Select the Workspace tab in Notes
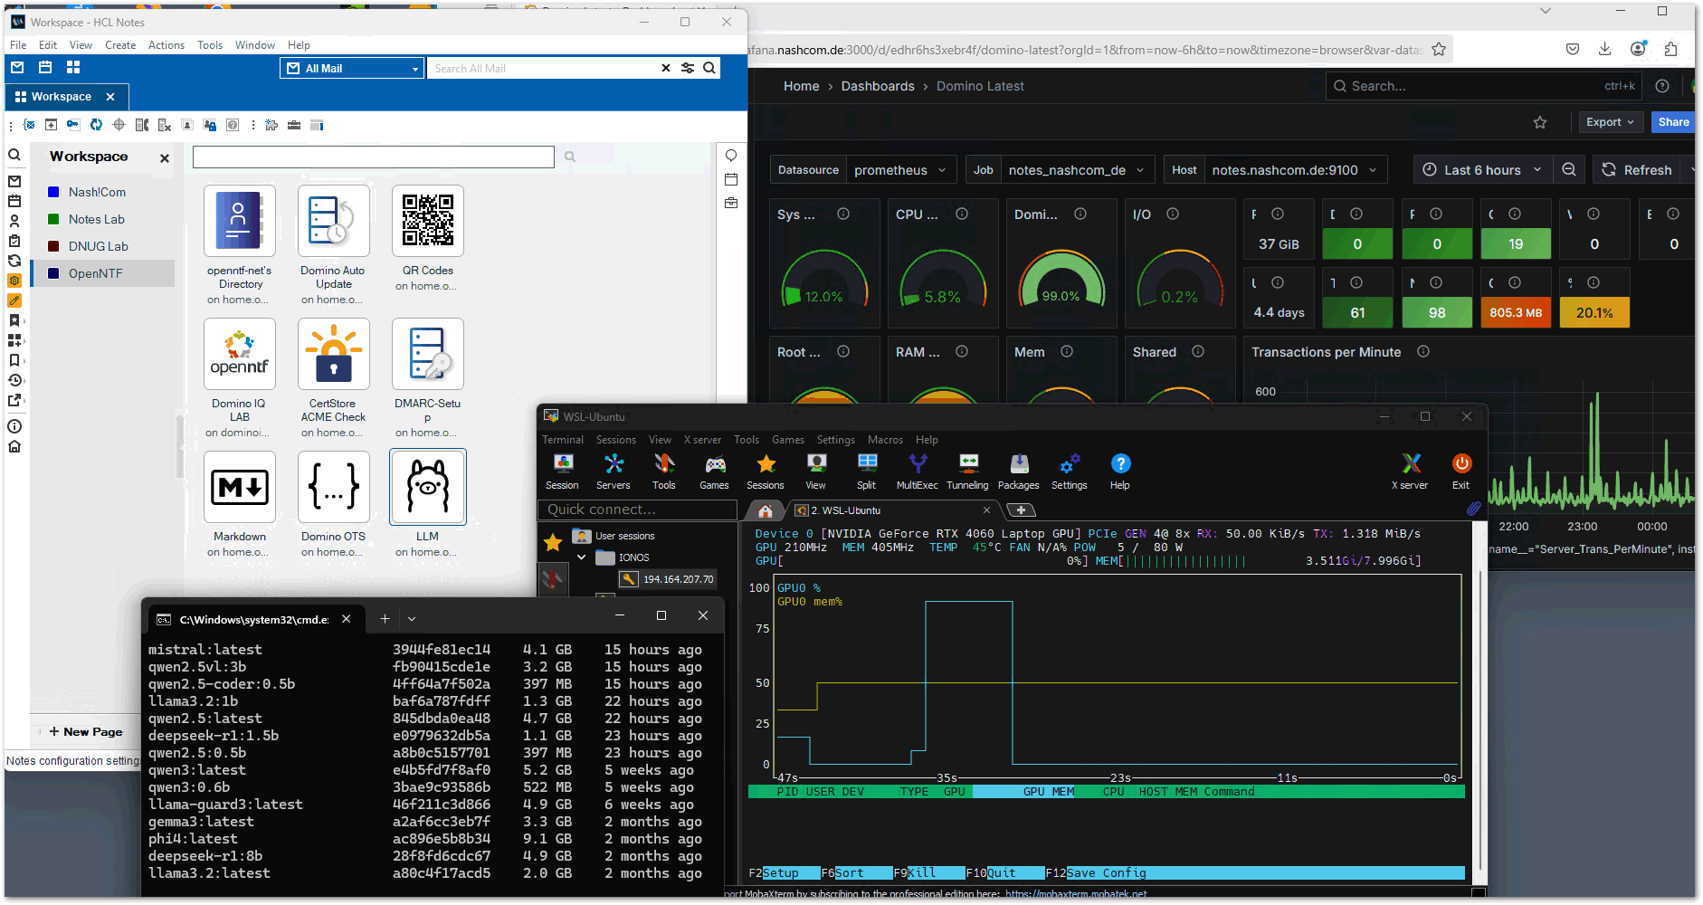This screenshot has height=905, width=1703. tap(61, 97)
